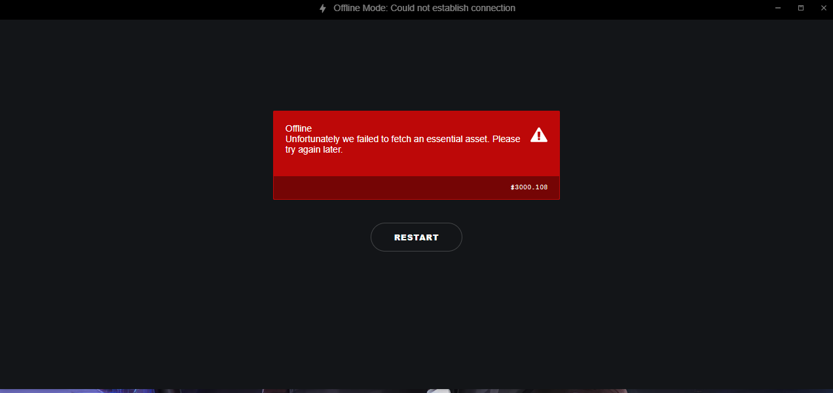Click 'Could not establish connection' in title bar

[453, 9]
